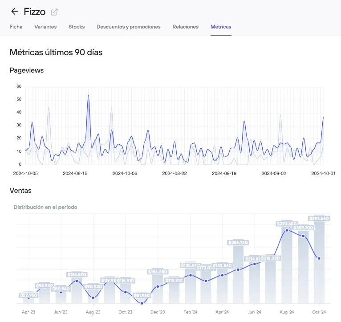Screen dimensions: 341x322
Task: Open Fizzo external link icon
Action: (x=54, y=12)
